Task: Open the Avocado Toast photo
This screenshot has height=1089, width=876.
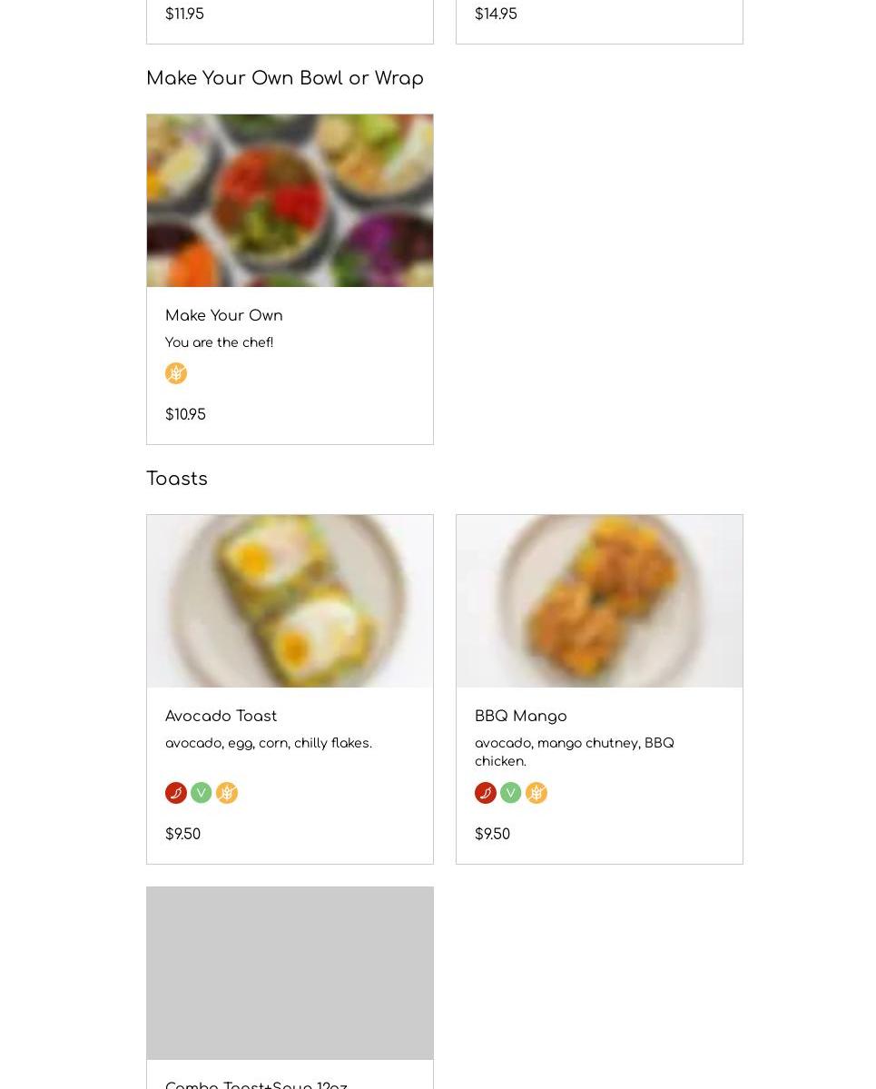Action: (x=290, y=601)
